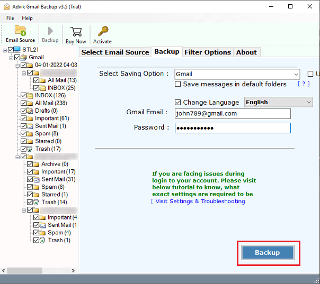
Task: Uncheck the Drafts (0) checkbox
Action: tap(23, 111)
